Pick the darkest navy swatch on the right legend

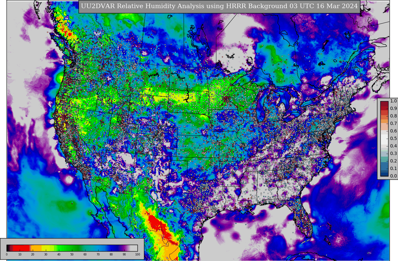(384, 174)
